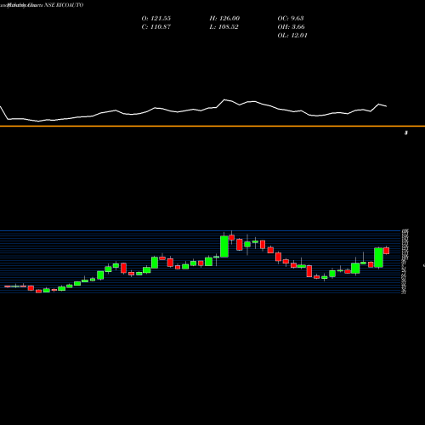The image size is (425, 425).
Task: Click the "NSE RICOAUTO" chart title
Action: (x=64, y=5)
